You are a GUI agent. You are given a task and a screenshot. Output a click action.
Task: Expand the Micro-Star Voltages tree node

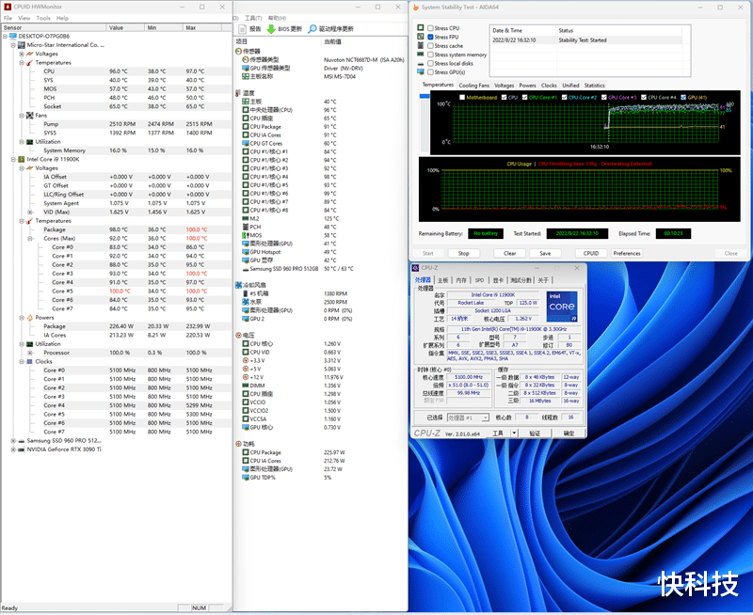(x=22, y=54)
